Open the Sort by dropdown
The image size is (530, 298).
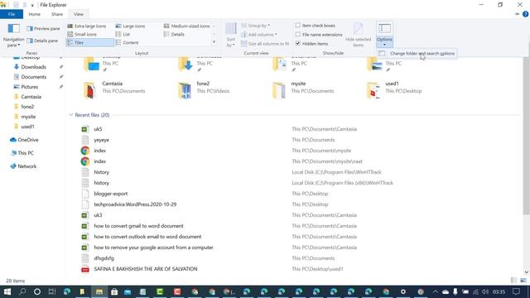pyautogui.click(x=231, y=35)
